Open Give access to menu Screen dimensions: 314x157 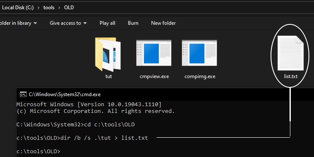65,23
